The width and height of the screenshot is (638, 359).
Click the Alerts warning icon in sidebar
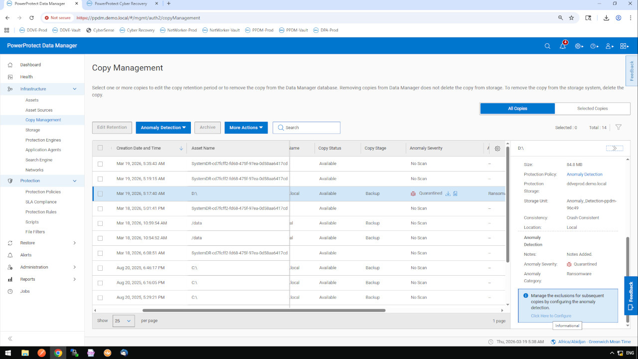point(10,255)
